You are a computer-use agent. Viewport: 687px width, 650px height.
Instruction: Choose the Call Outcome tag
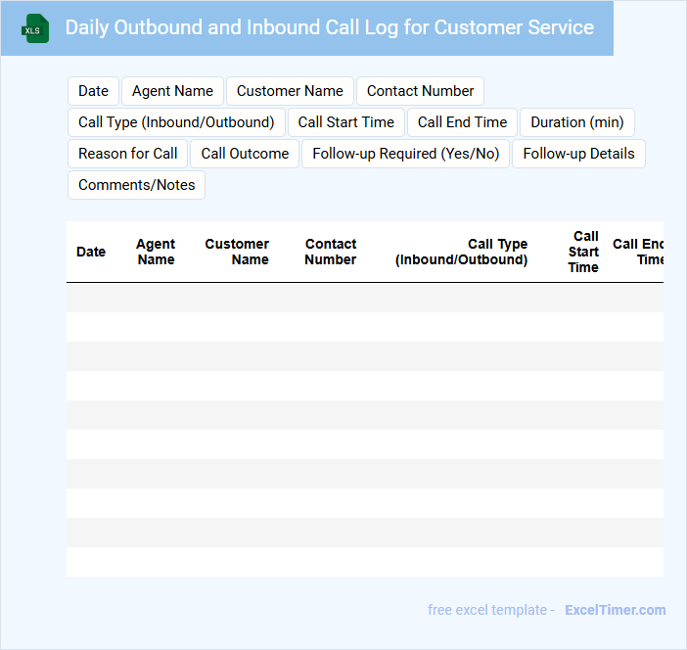pyautogui.click(x=245, y=154)
